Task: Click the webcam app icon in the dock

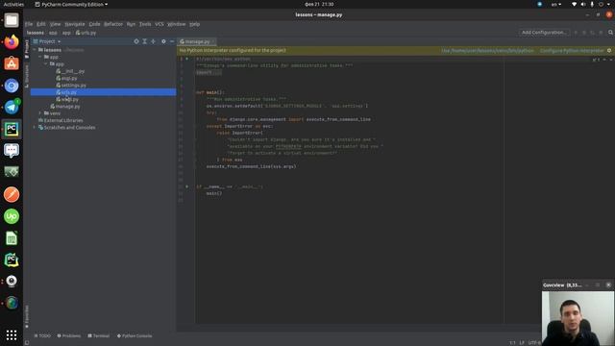Action: (12, 281)
